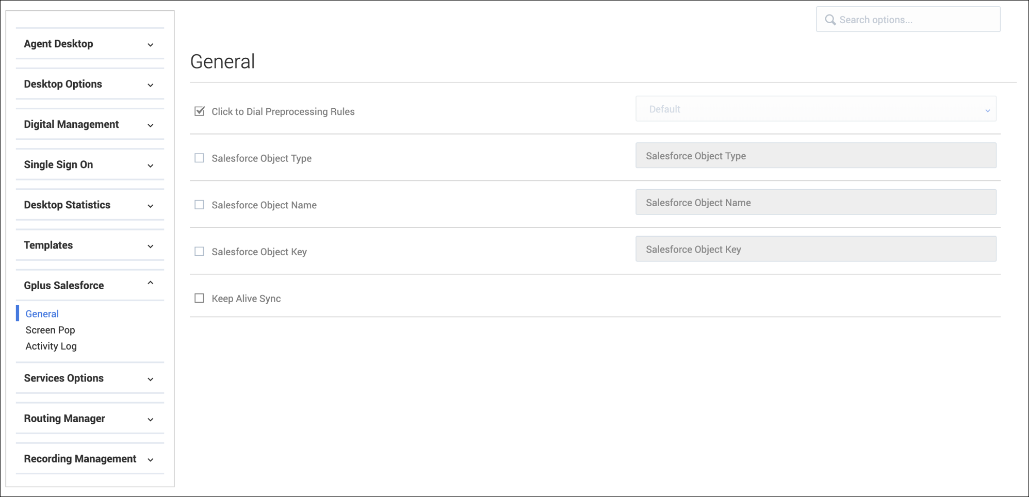Expand the Agent Desktop section chevron
1029x497 pixels.
point(150,45)
